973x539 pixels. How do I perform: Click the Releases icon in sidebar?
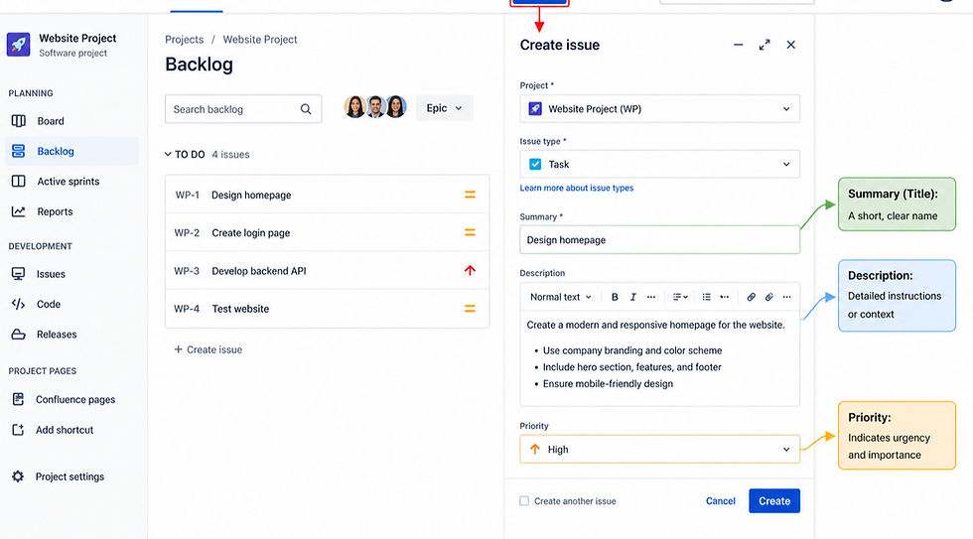19,335
